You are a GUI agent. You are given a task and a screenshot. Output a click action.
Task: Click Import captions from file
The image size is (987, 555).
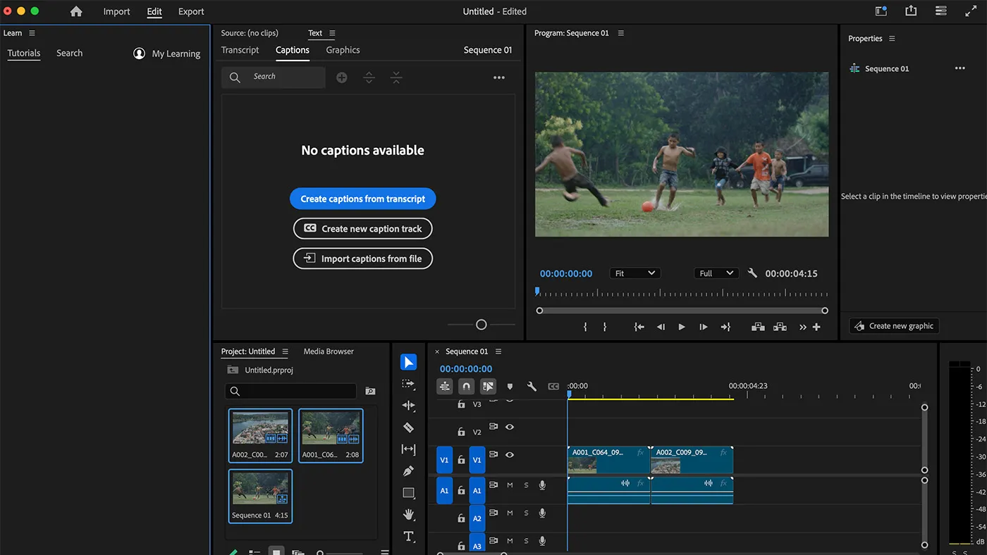(362, 258)
